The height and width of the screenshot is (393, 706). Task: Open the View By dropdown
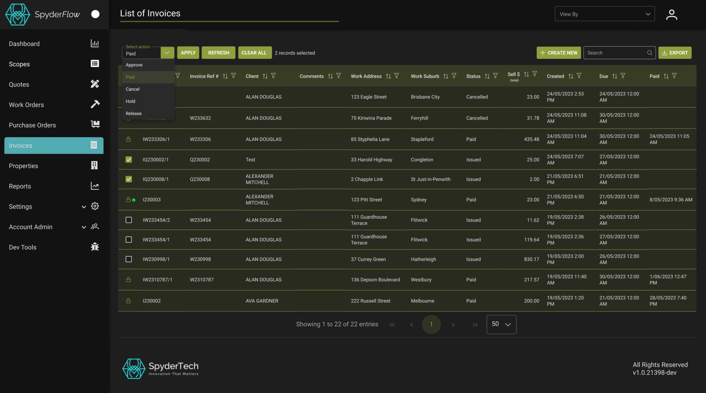point(604,14)
